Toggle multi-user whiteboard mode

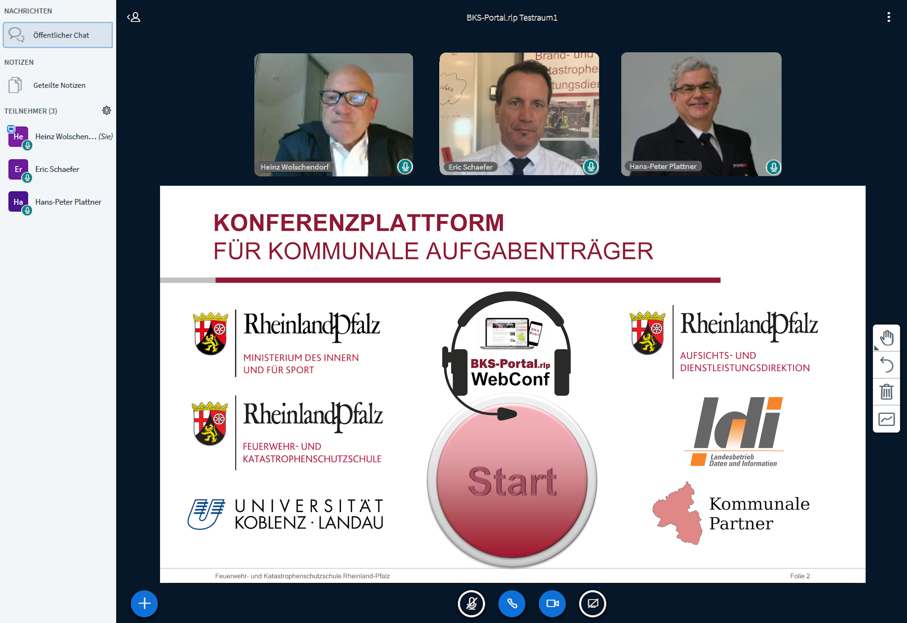(x=886, y=419)
